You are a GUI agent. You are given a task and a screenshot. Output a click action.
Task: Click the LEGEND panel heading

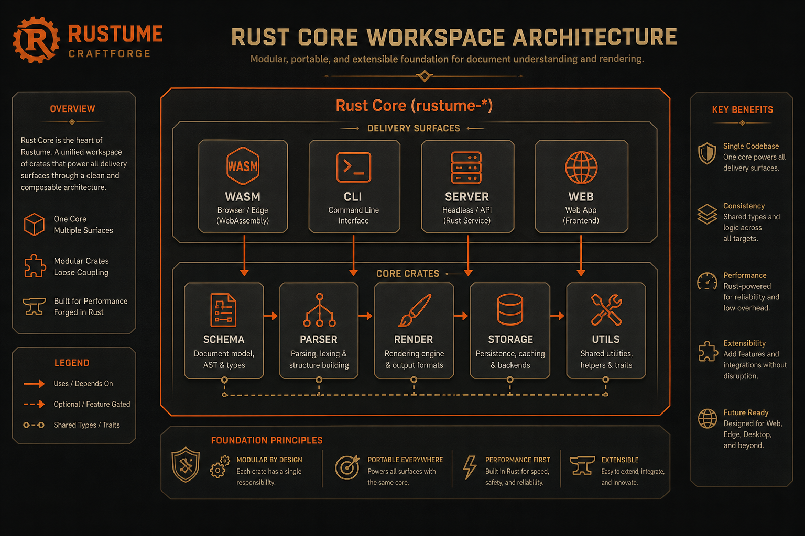pyautogui.click(x=72, y=363)
